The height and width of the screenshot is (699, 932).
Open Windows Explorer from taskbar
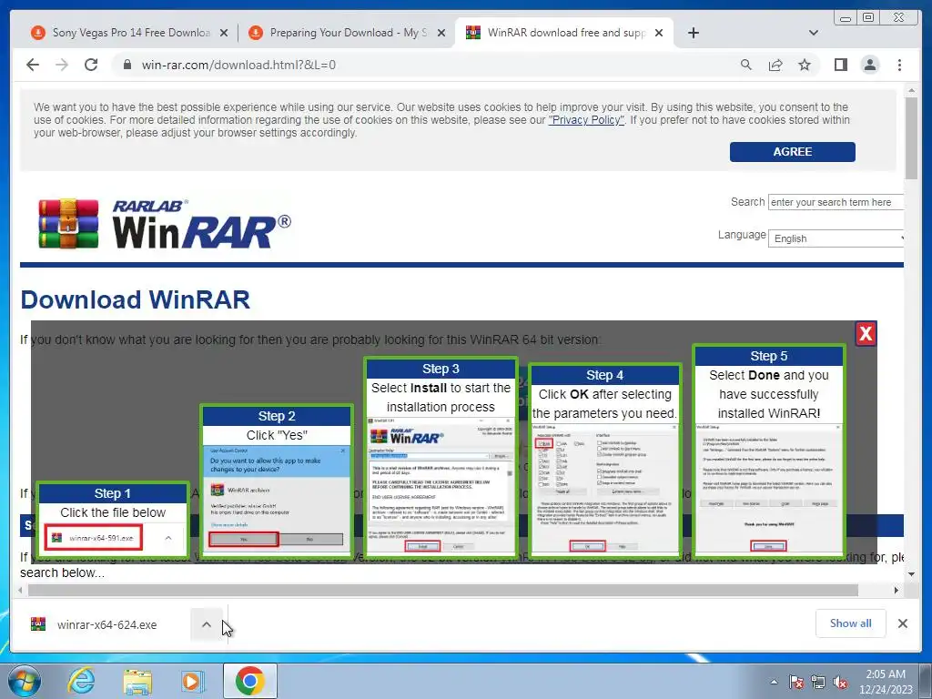pos(137,681)
